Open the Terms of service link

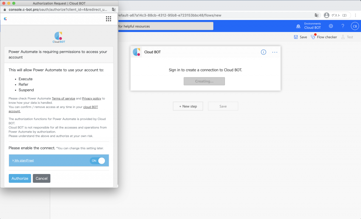coord(63,98)
